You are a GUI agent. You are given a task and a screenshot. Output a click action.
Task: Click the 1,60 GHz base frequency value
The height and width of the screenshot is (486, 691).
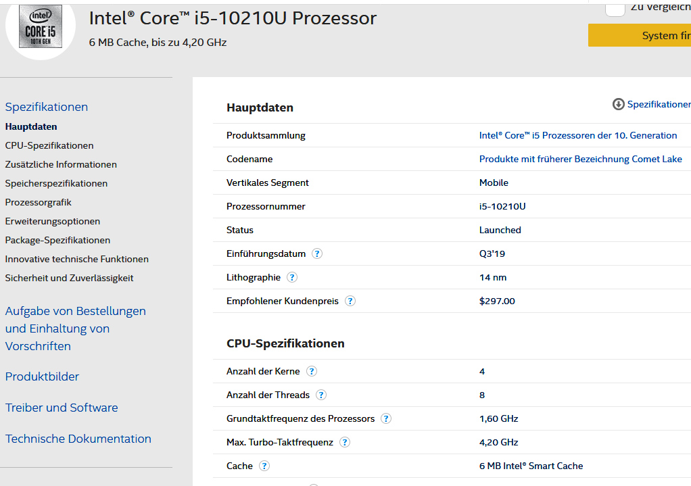coord(498,419)
